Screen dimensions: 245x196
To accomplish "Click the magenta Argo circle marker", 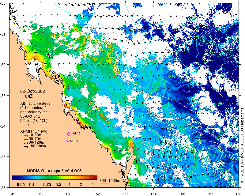I will [69, 134].
